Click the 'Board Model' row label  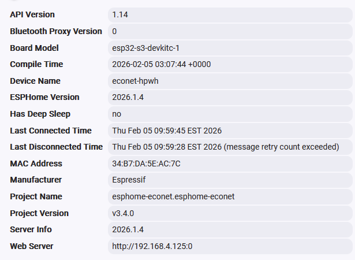point(35,48)
